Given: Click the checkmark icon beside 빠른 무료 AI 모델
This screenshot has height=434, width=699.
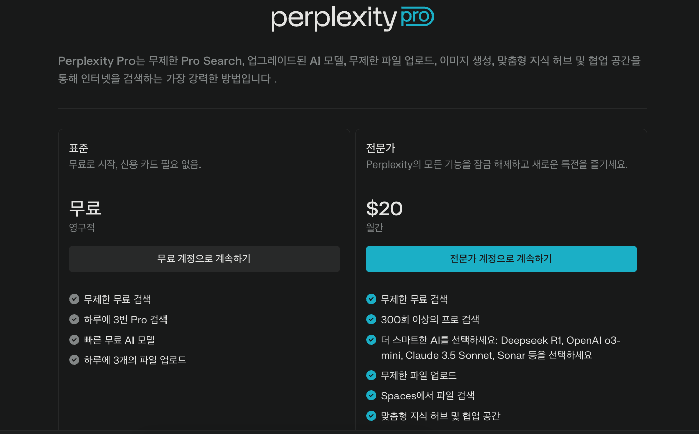Looking at the screenshot, I should (74, 340).
